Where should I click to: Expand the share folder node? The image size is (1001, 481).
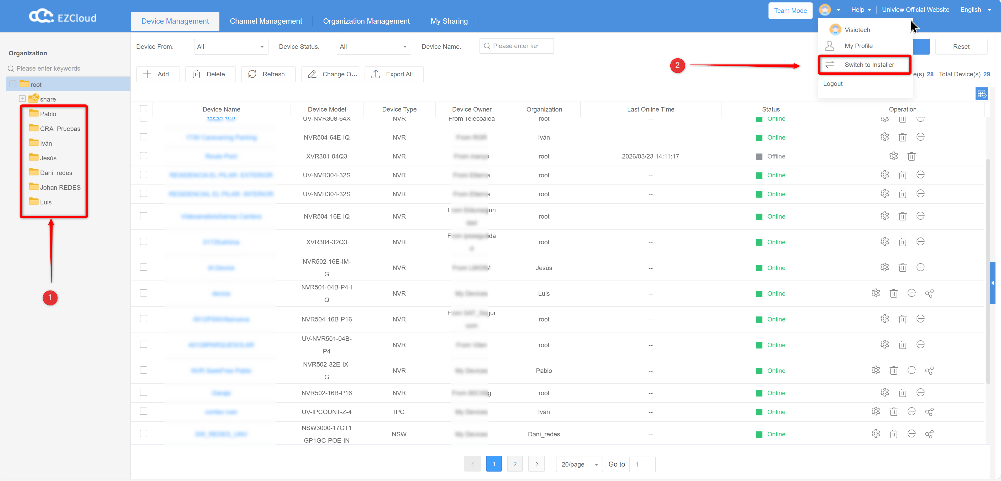(x=22, y=99)
